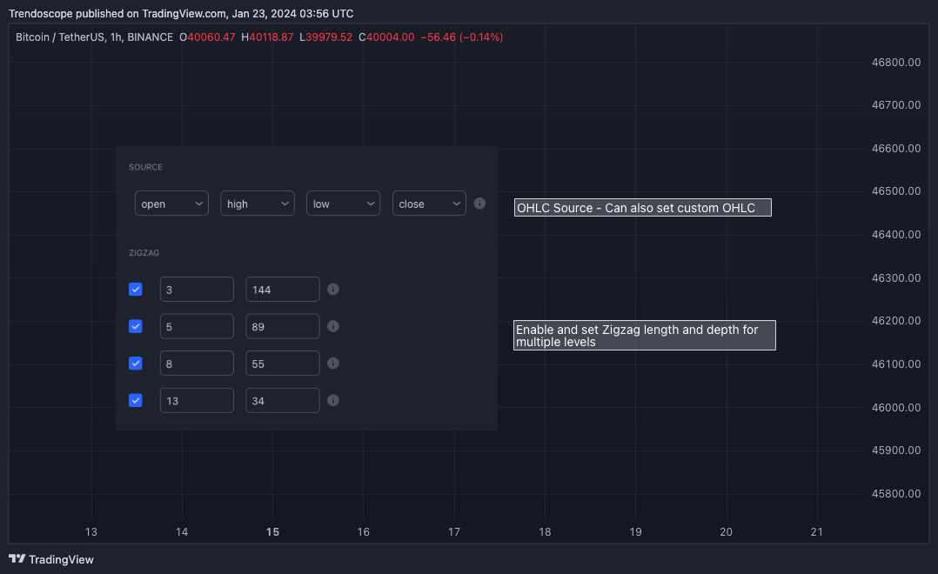The height and width of the screenshot is (574, 938).
Task: Open the 'open' source dropdown
Action: tap(171, 204)
